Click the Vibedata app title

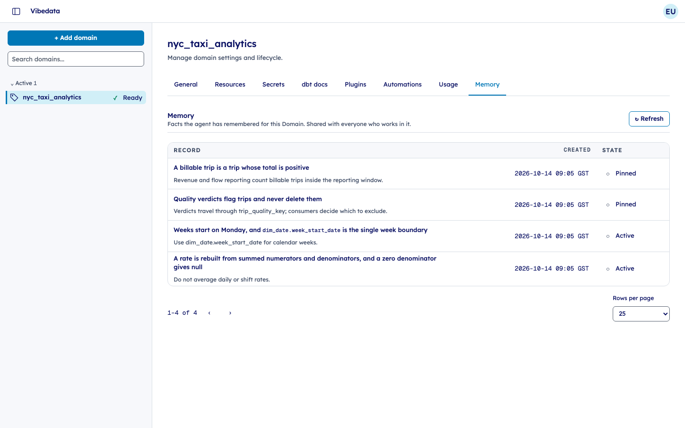(45, 11)
